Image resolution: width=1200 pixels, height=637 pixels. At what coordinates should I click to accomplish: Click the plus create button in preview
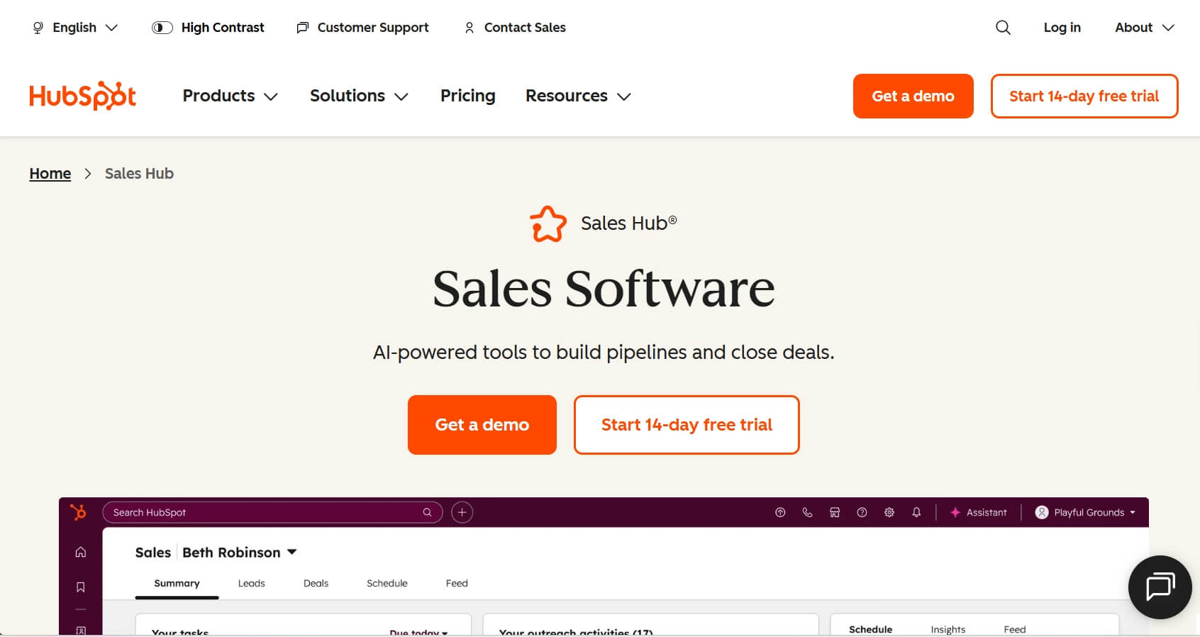click(462, 512)
